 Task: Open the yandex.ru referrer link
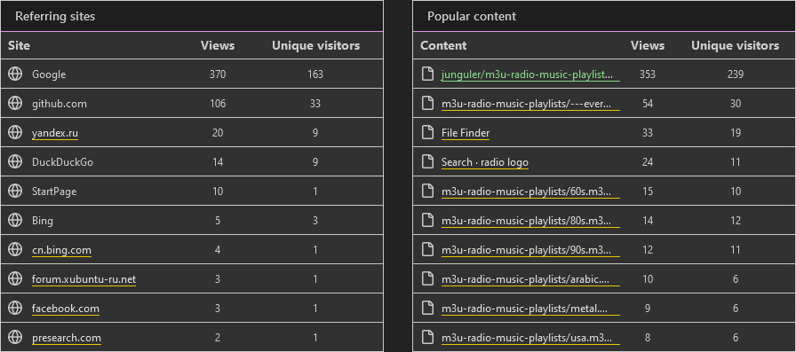[55, 133]
